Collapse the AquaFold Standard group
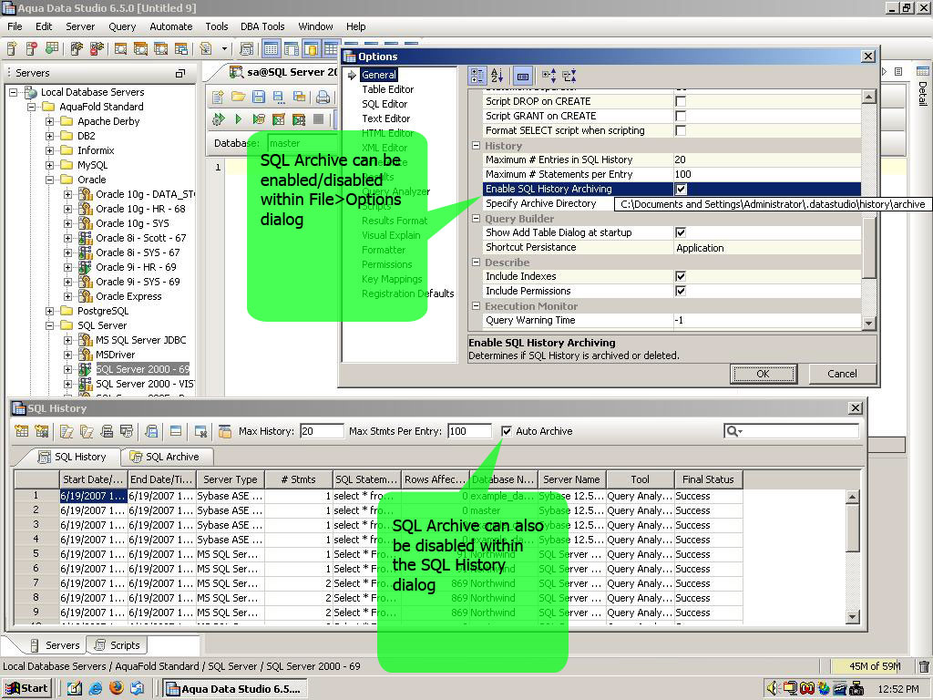The width and height of the screenshot is (933, 700). tap(32, 107)
